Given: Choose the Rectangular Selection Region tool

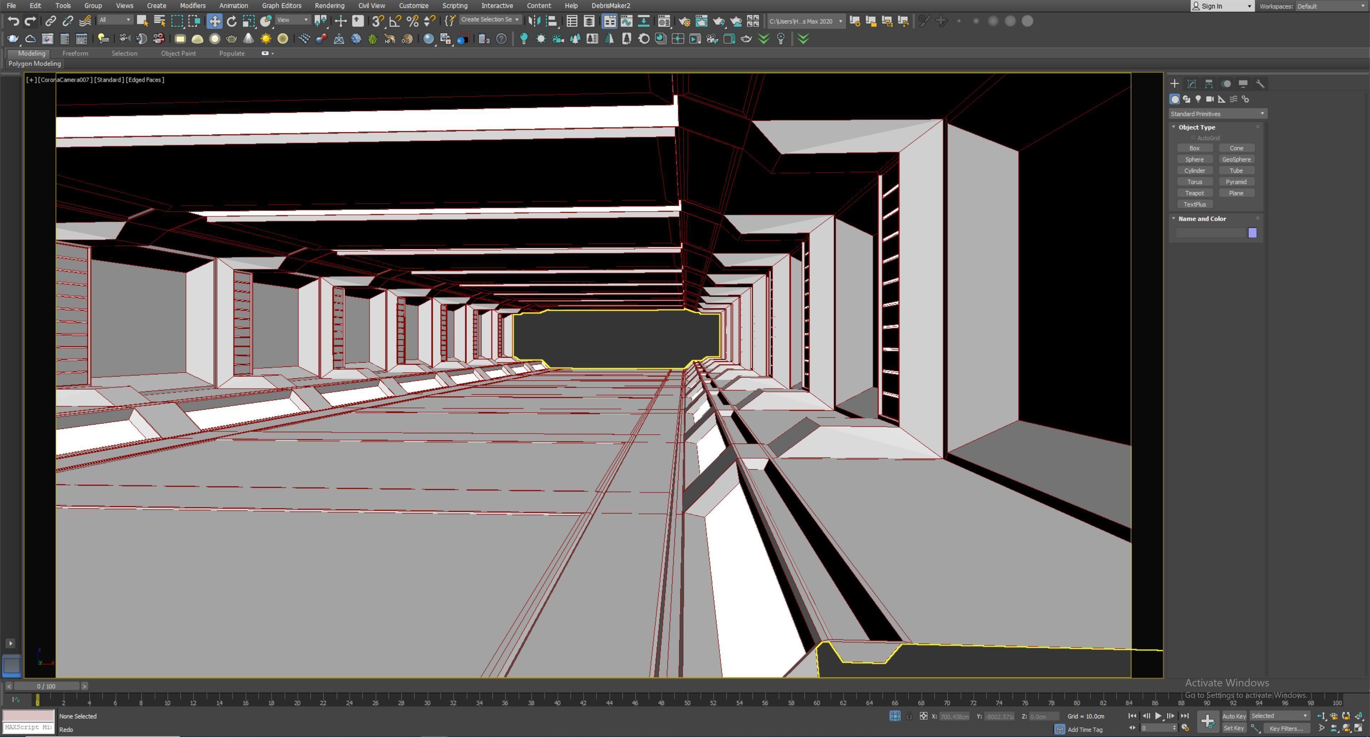Looking at the screenshot, I should click(x=177, y=21).
